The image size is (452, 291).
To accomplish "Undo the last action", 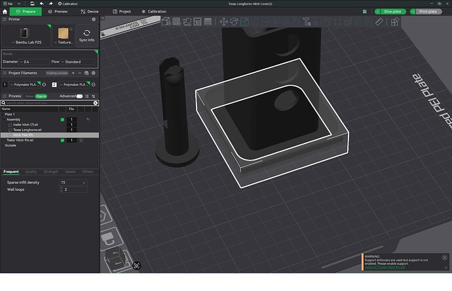I will pos(41,3).
